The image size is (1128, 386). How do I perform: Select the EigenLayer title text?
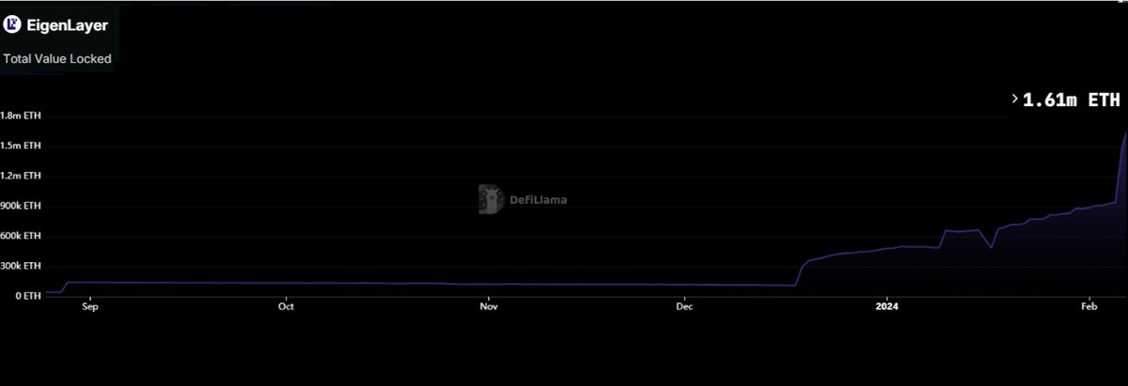click(x=68, y=25)
